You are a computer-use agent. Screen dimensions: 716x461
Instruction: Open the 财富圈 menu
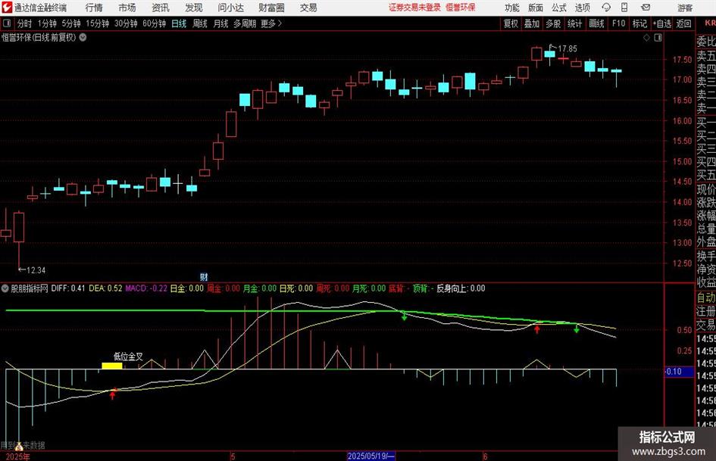(271, 8)
